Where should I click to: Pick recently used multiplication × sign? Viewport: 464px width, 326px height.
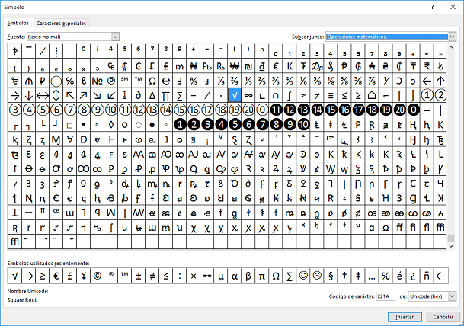click(x=194, y=276)
